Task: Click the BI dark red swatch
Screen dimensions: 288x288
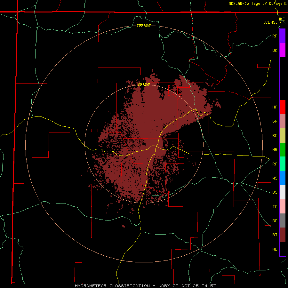Action: pyautogui.click(x=283, y=235)
